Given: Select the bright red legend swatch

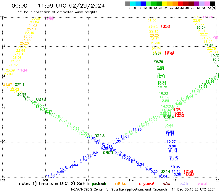Looking at the screenshot, I should (x=181, y=4).
